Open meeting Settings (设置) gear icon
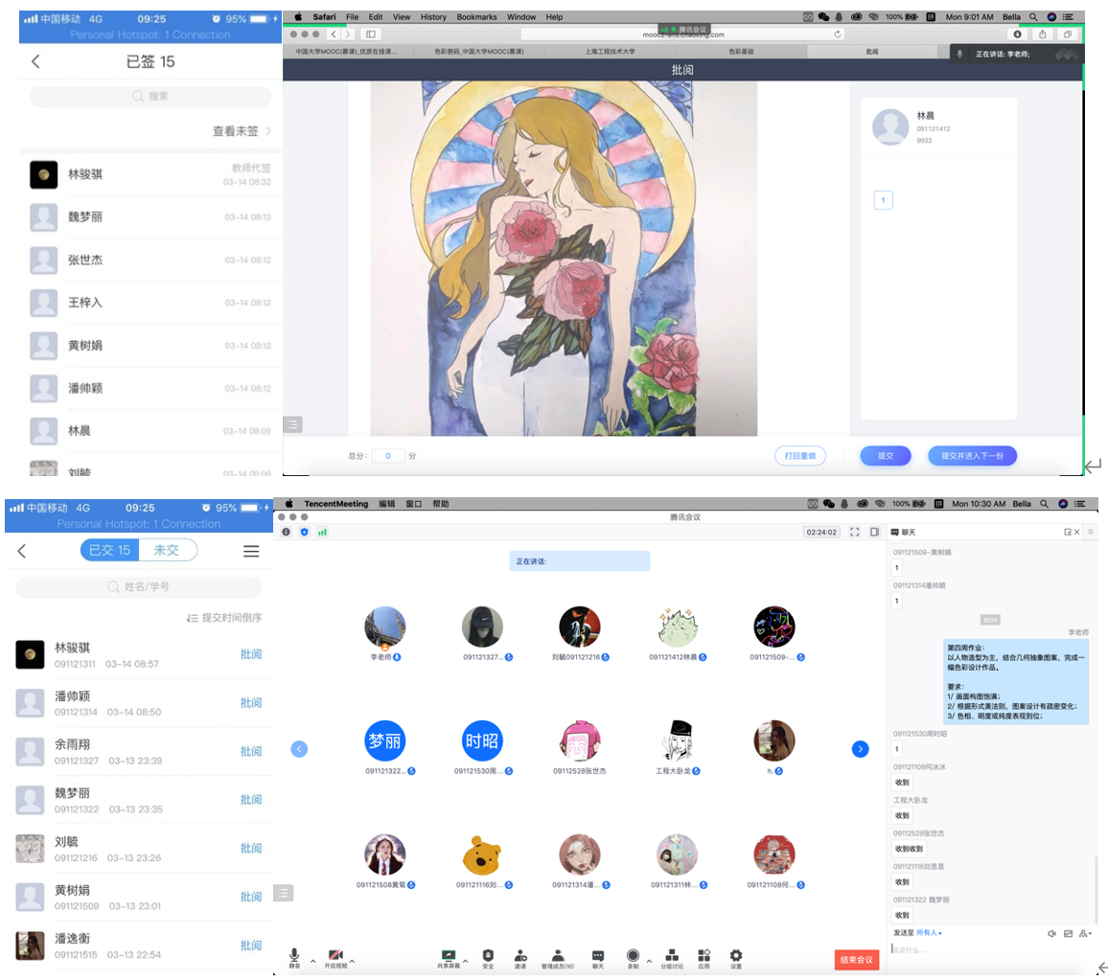 tap(736, 955)
